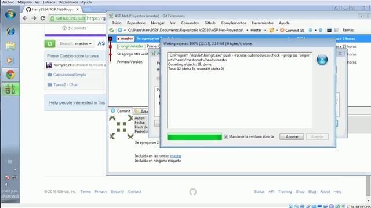Click the Abortar button
Viewport: 371px width, 208px height.
pyautogui.click(x=292, y=137)
